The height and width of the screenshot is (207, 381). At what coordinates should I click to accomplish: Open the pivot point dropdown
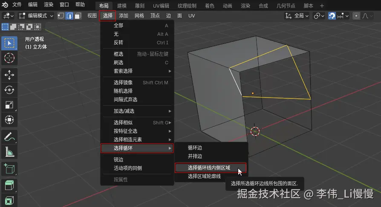(319, 16)
